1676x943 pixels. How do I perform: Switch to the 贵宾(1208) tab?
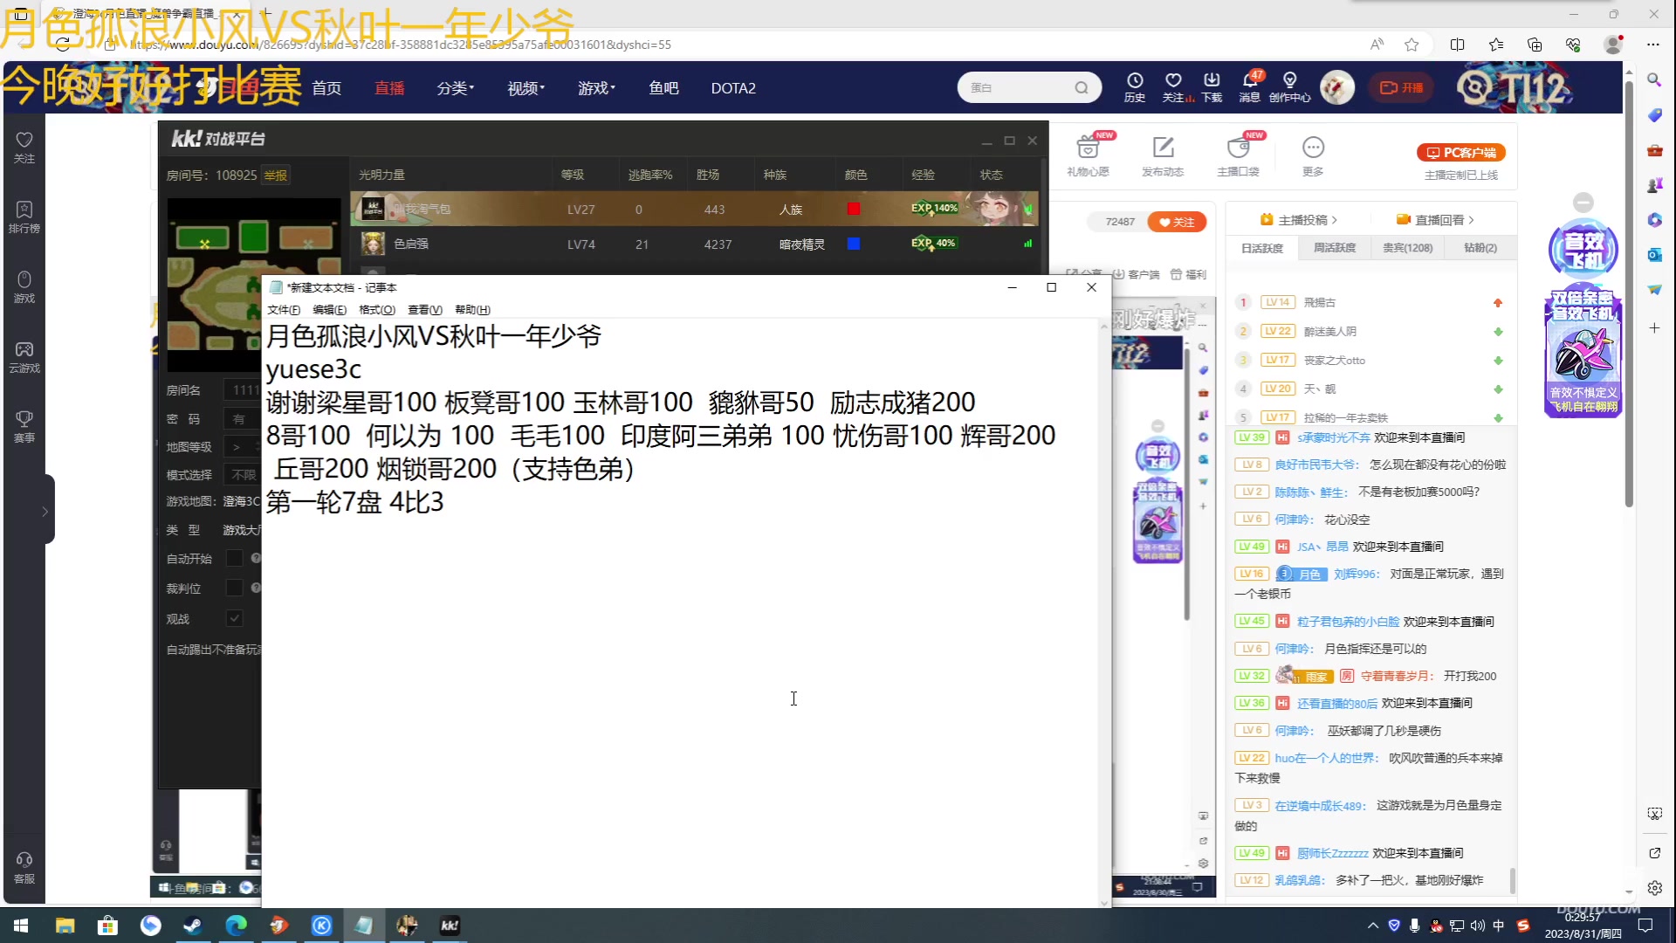click(1407, 248)
